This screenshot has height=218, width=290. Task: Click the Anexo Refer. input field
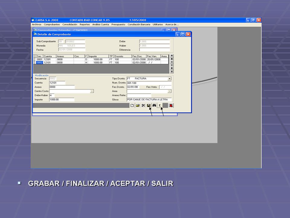pyautogui.click(x=139, y=95)
